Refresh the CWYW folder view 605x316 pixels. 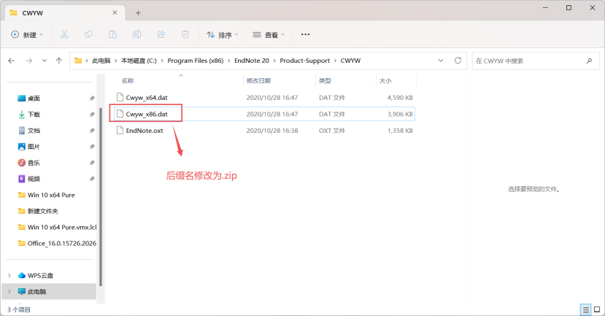(458, 61)
